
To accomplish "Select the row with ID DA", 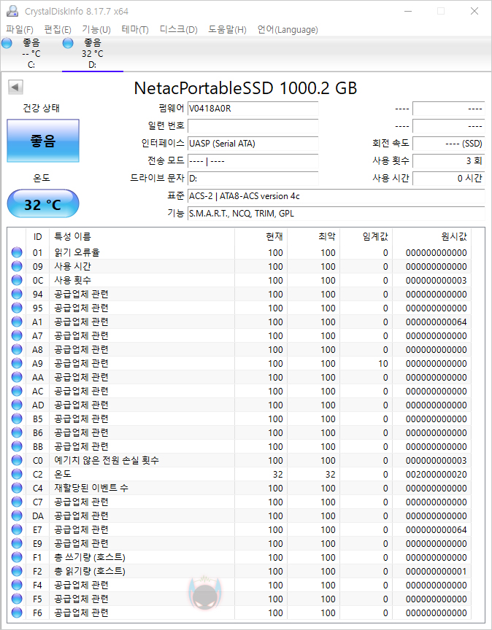I will click(x=239, y=516).
